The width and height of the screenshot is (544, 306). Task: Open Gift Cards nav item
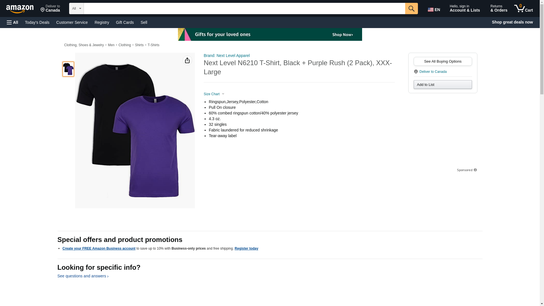point(125,22)
